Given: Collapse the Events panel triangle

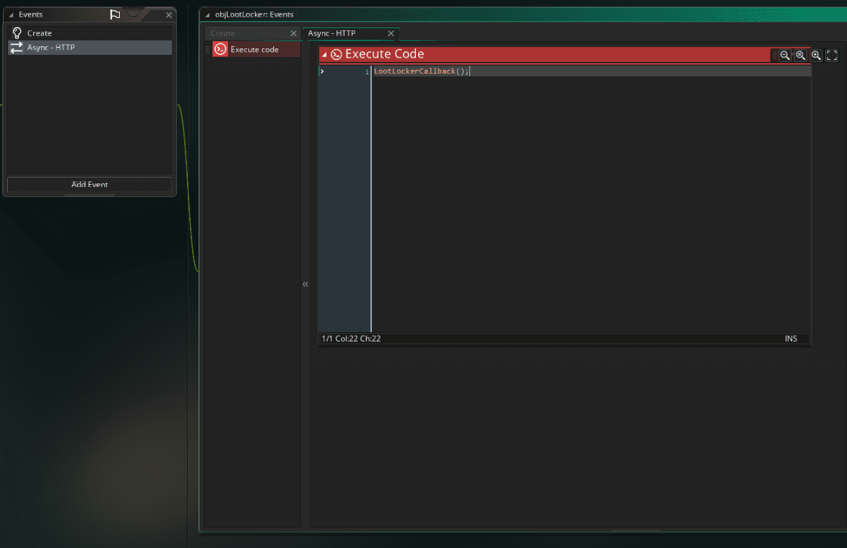Looking at the screenshot, I should 11,15.
